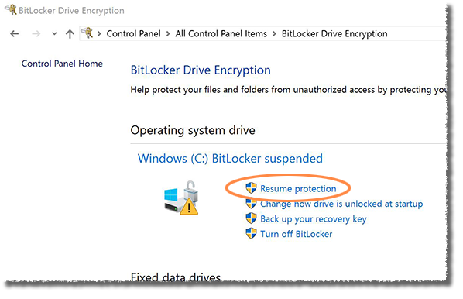463x299 pixels.
Task: Open the recent locations dropdown chevron
Action: coord(54,33)
